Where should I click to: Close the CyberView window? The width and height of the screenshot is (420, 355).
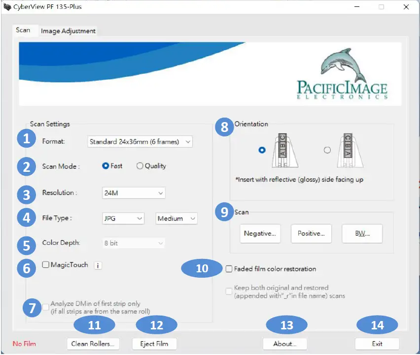pos(406,7)
